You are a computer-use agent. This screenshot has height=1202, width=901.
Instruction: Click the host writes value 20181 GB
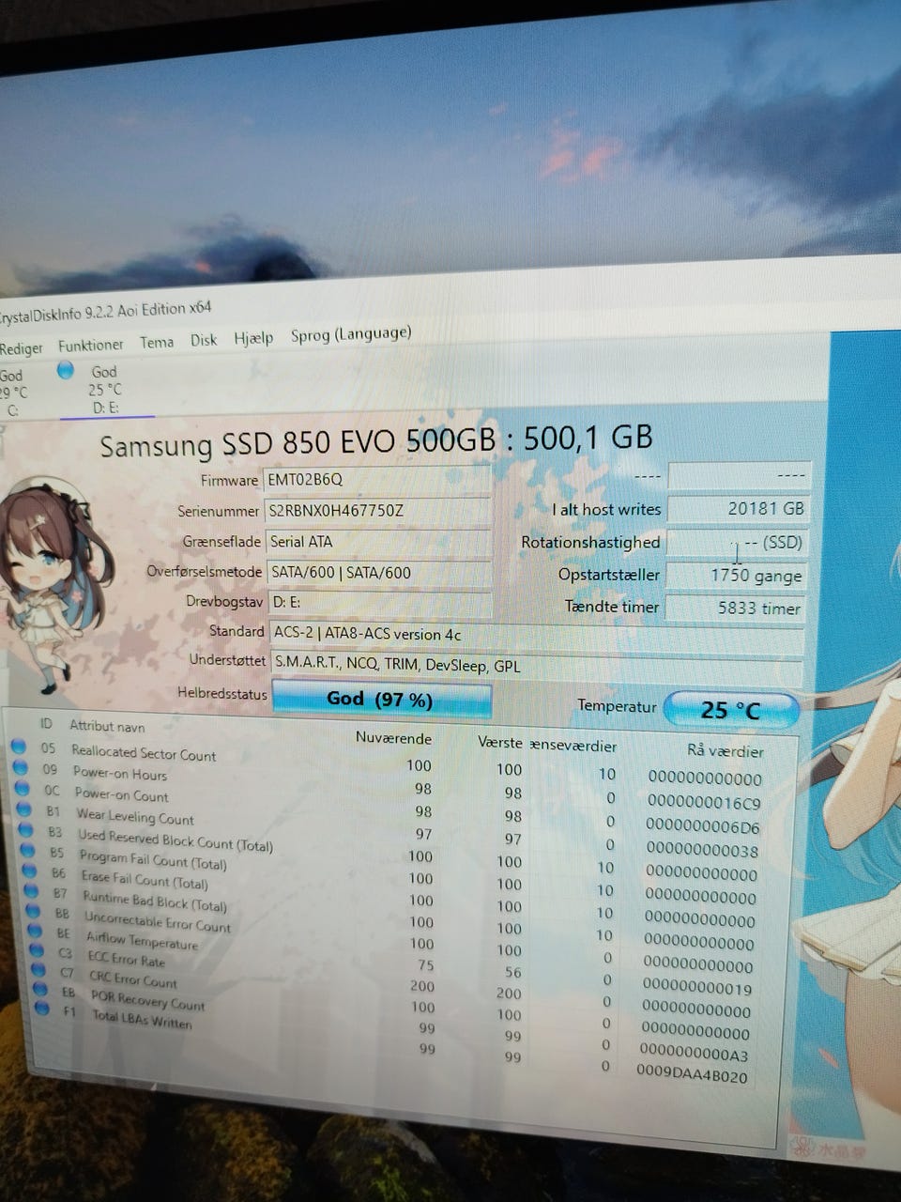(x=738, y=508)
